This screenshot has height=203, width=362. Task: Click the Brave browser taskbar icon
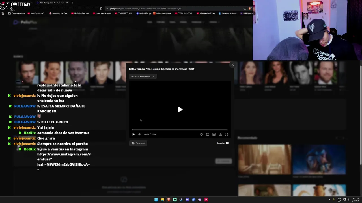pos(169,200)
